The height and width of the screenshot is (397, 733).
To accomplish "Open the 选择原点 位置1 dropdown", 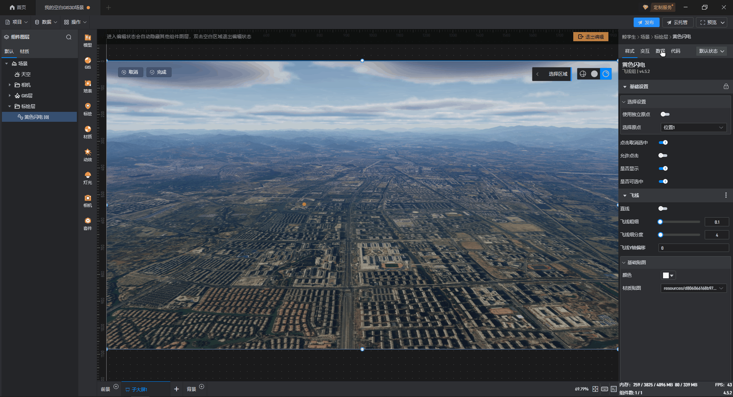I will pyautogui.click(x=694, y=127).
